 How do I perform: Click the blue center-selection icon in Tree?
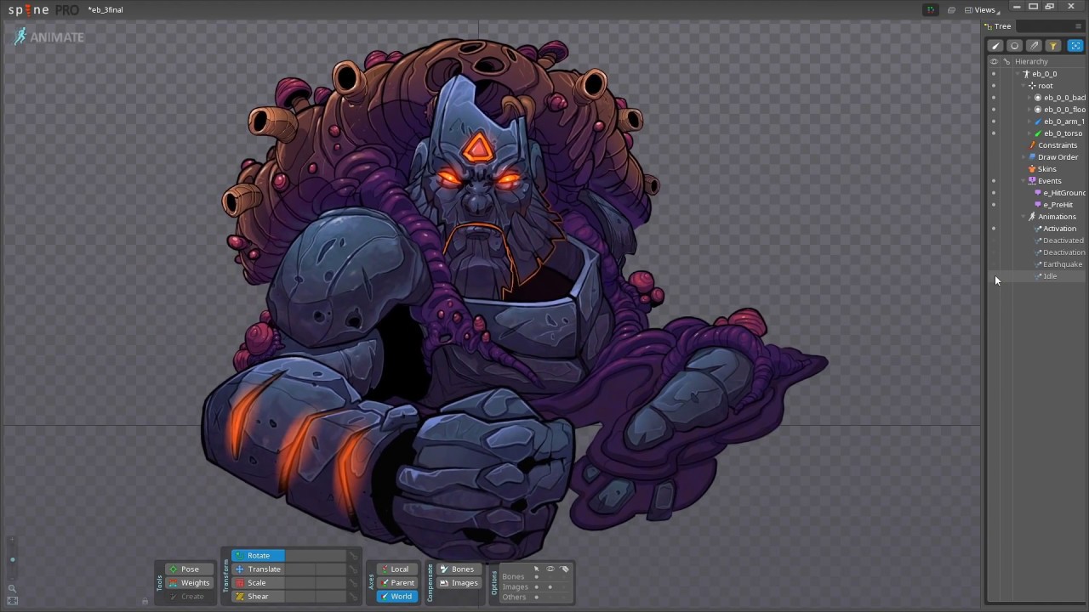[1075, 46]
